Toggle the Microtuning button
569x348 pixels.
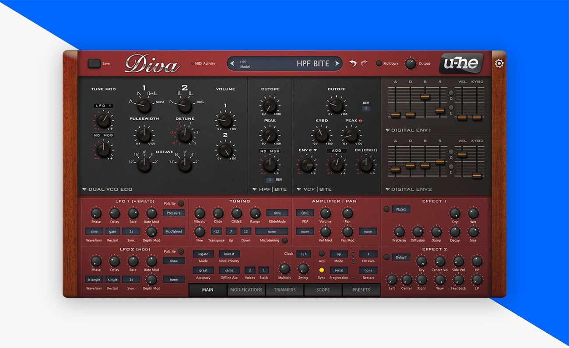[284, 240]
